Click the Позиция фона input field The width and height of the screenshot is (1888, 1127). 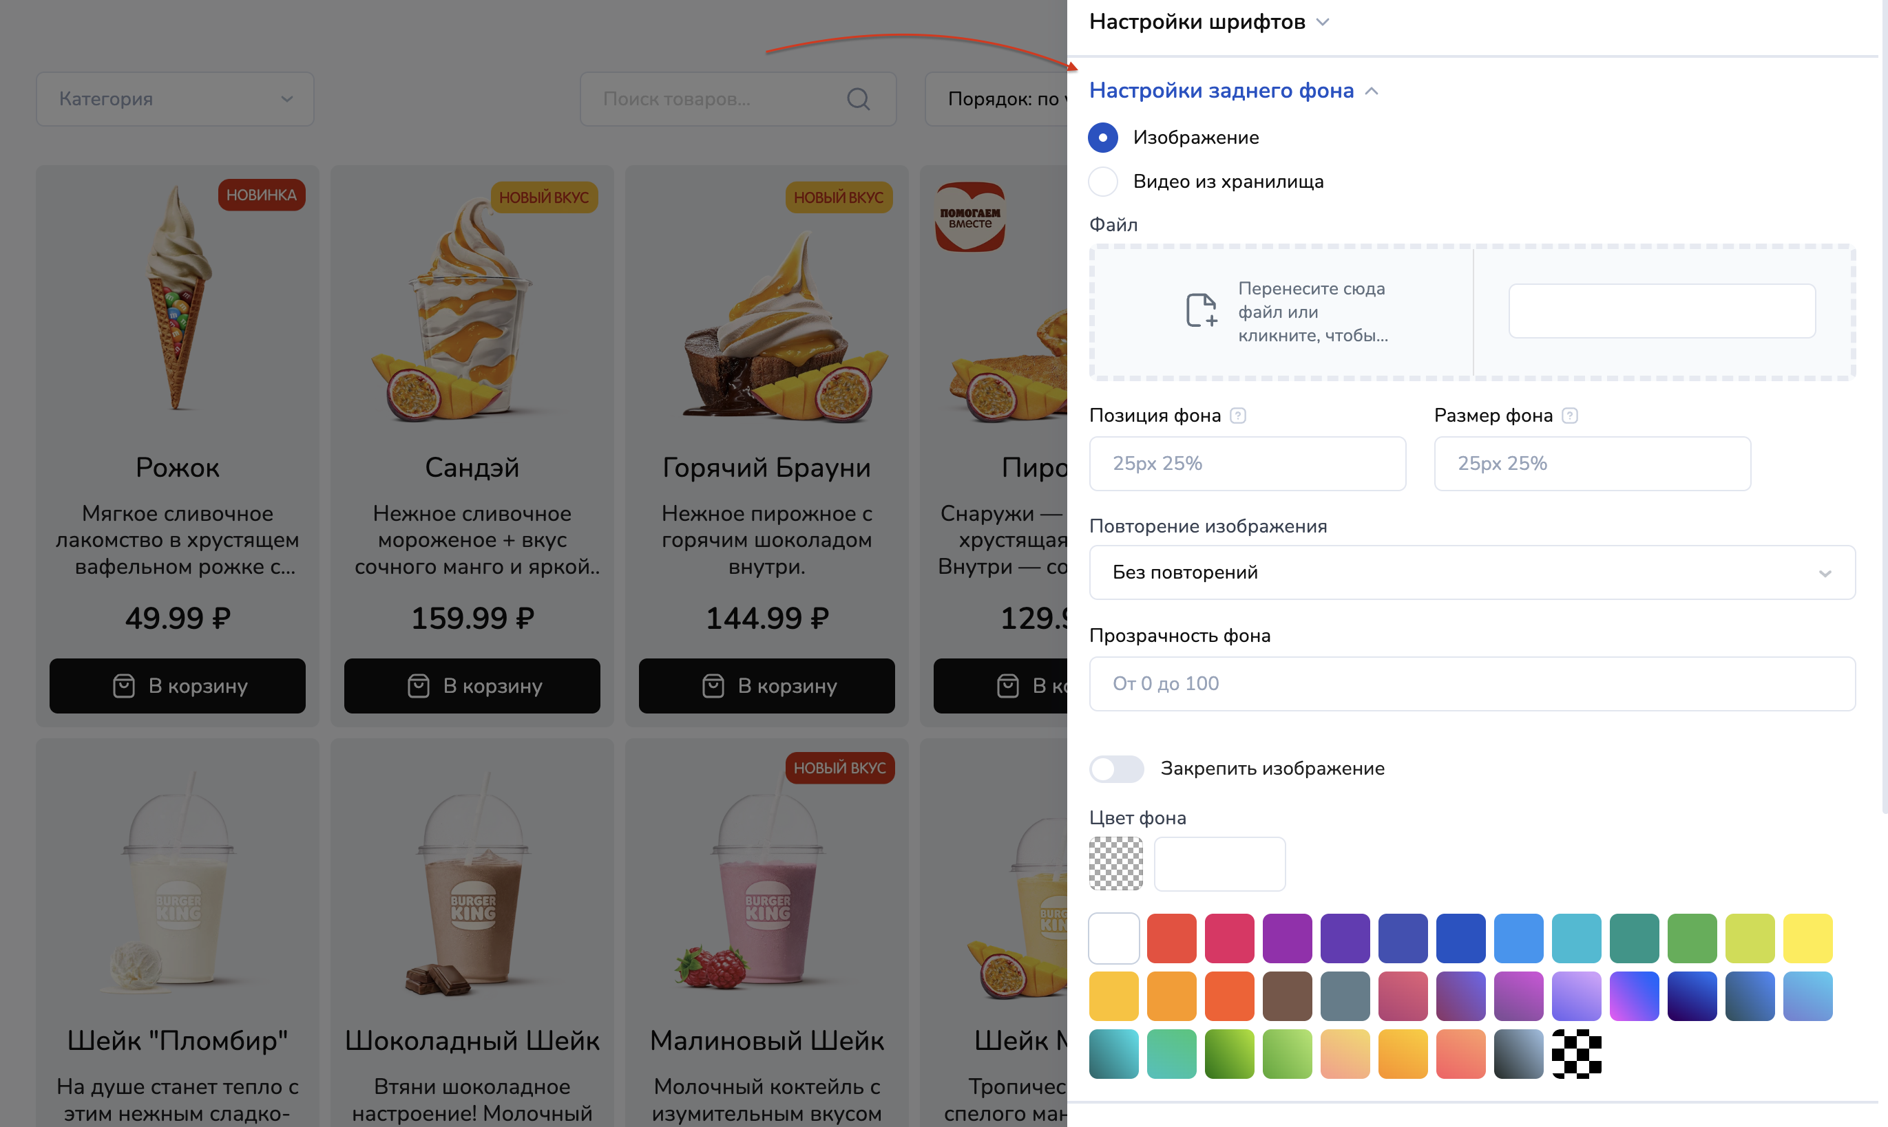1248,464
